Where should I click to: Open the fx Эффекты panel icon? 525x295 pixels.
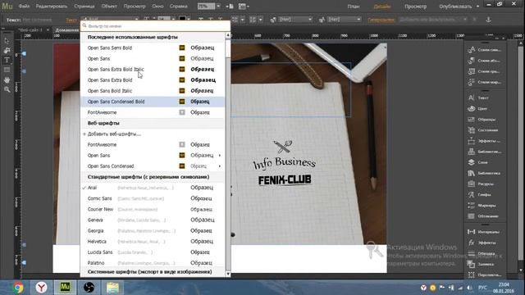472,243
